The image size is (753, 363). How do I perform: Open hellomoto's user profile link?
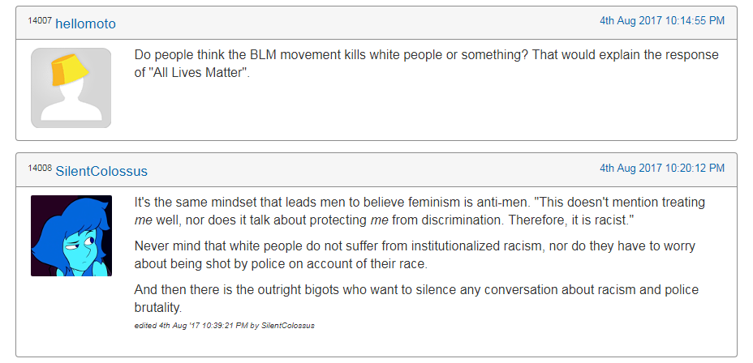pos(85,23)
